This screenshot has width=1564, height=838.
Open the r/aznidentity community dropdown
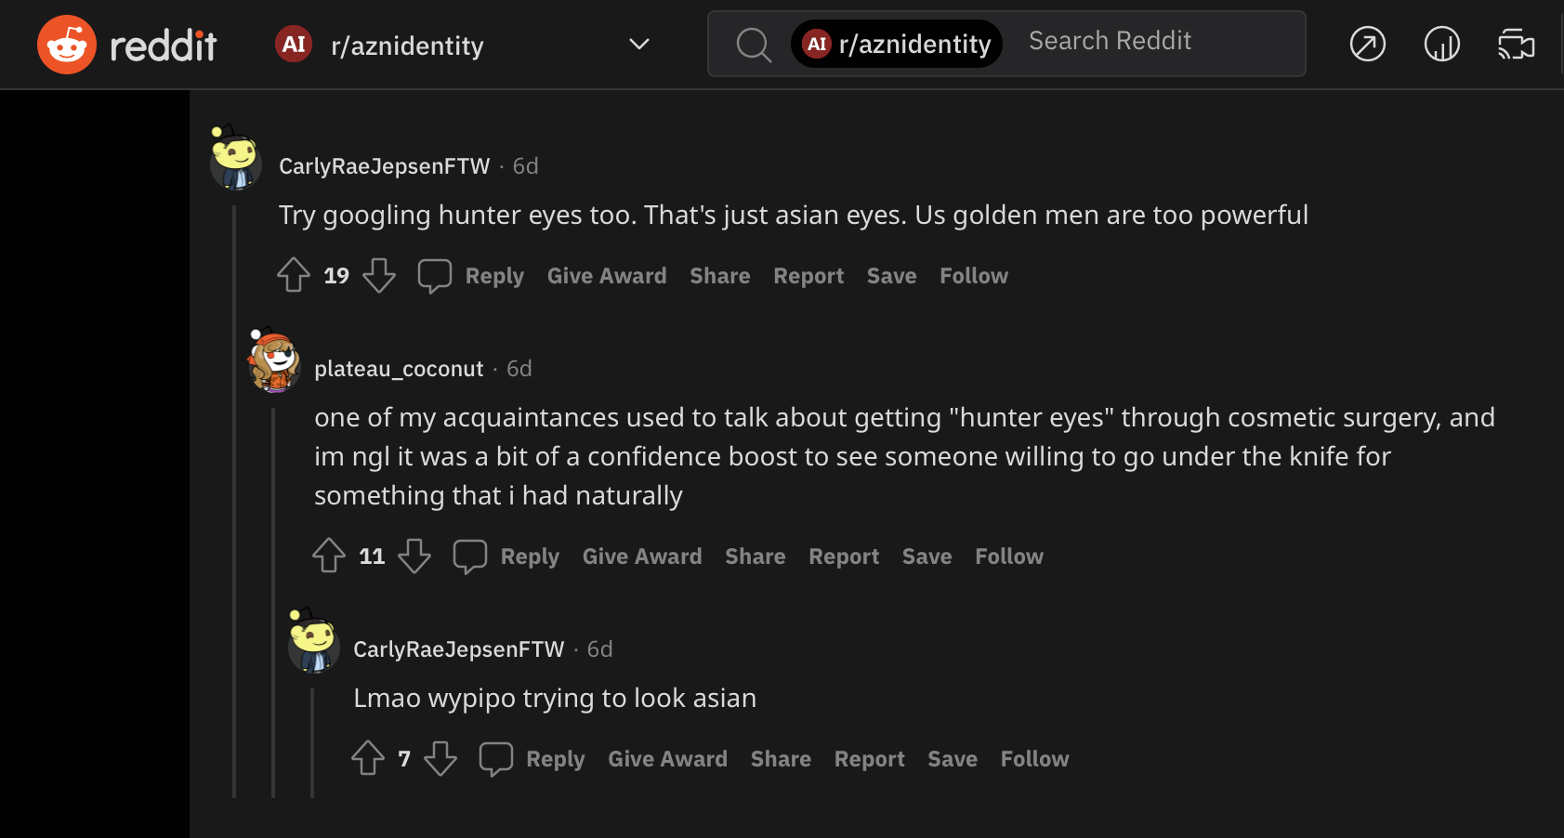(x=638, y=45)
